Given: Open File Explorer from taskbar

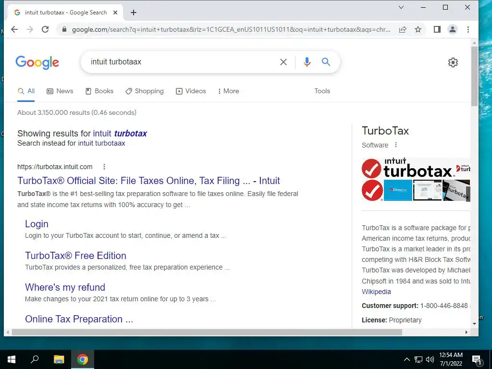Looking at the screenshot, I should [x=59, y=359].
